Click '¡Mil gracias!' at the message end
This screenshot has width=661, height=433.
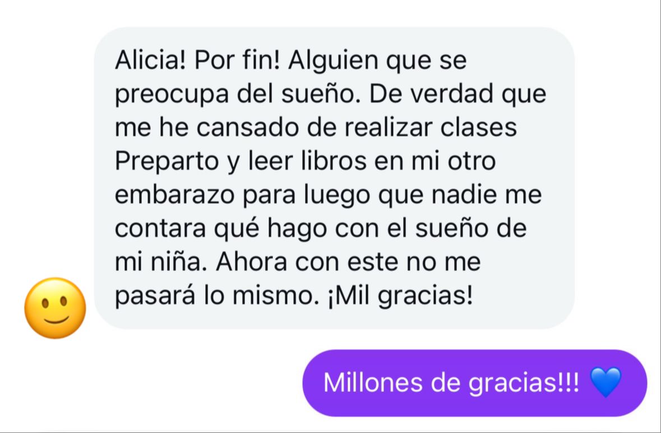400,297
